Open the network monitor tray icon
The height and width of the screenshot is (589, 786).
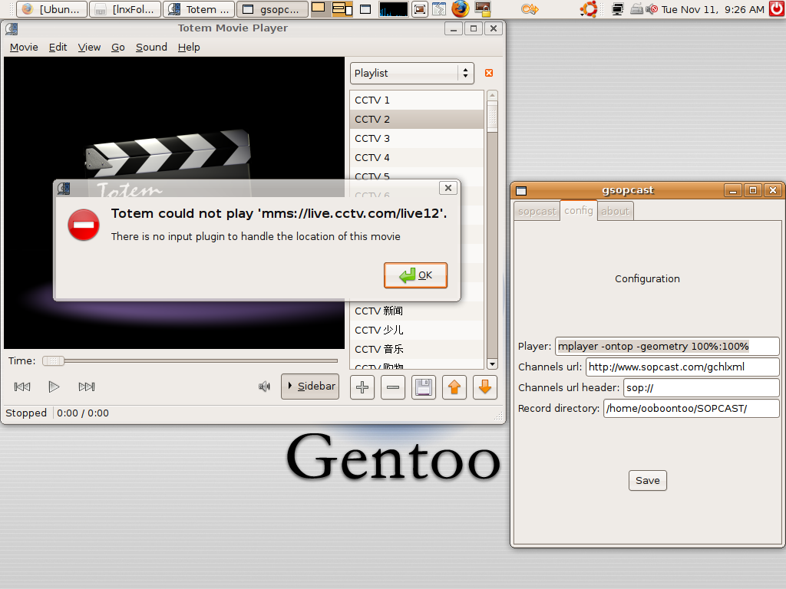tap(618, 9)
